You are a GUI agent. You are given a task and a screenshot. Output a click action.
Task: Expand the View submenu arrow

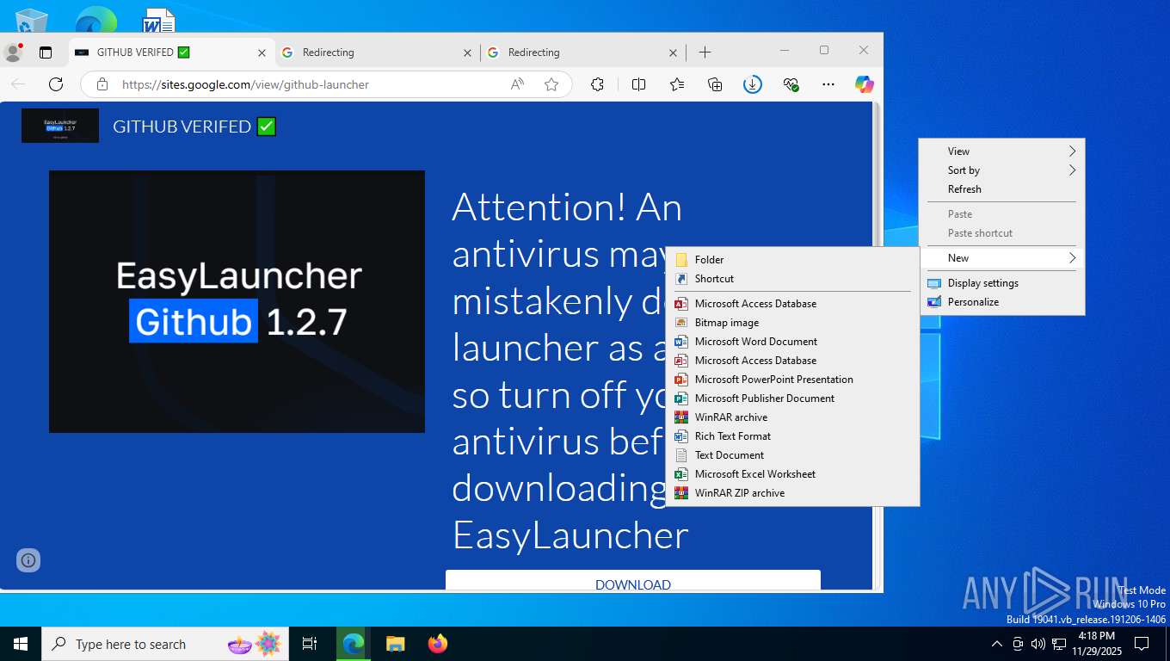coord(1072,151)
